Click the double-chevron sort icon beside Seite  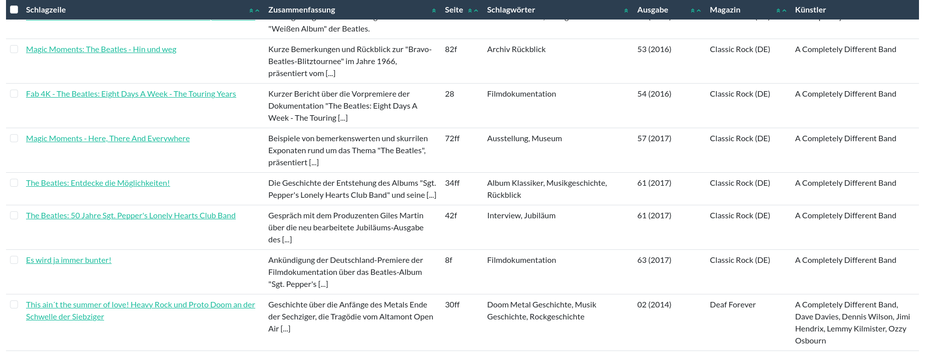click(470, 11)
